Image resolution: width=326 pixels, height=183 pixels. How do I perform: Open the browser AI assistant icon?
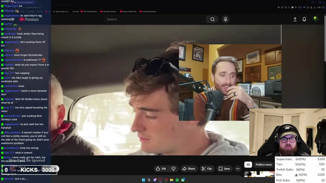point(319,7)
